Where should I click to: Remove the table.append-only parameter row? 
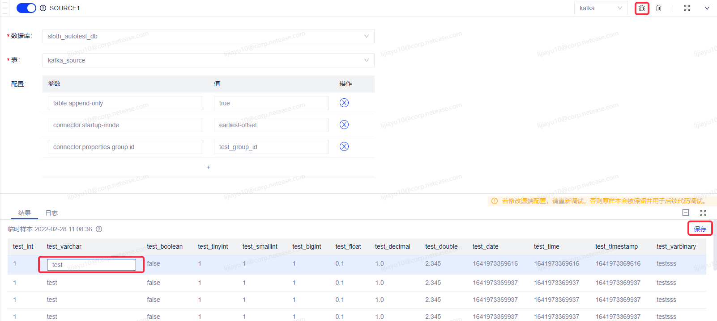click(x=344, y=103)
